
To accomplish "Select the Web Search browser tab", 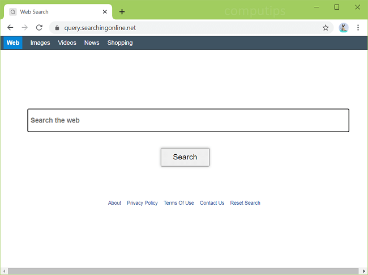I will pyautogui.click(x=58, y=12).
